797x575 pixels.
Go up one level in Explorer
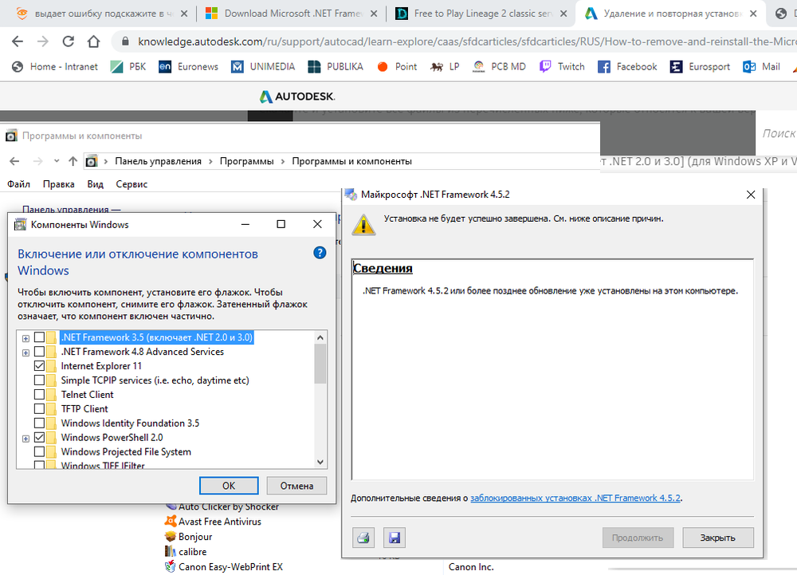(x=73, y=161)
